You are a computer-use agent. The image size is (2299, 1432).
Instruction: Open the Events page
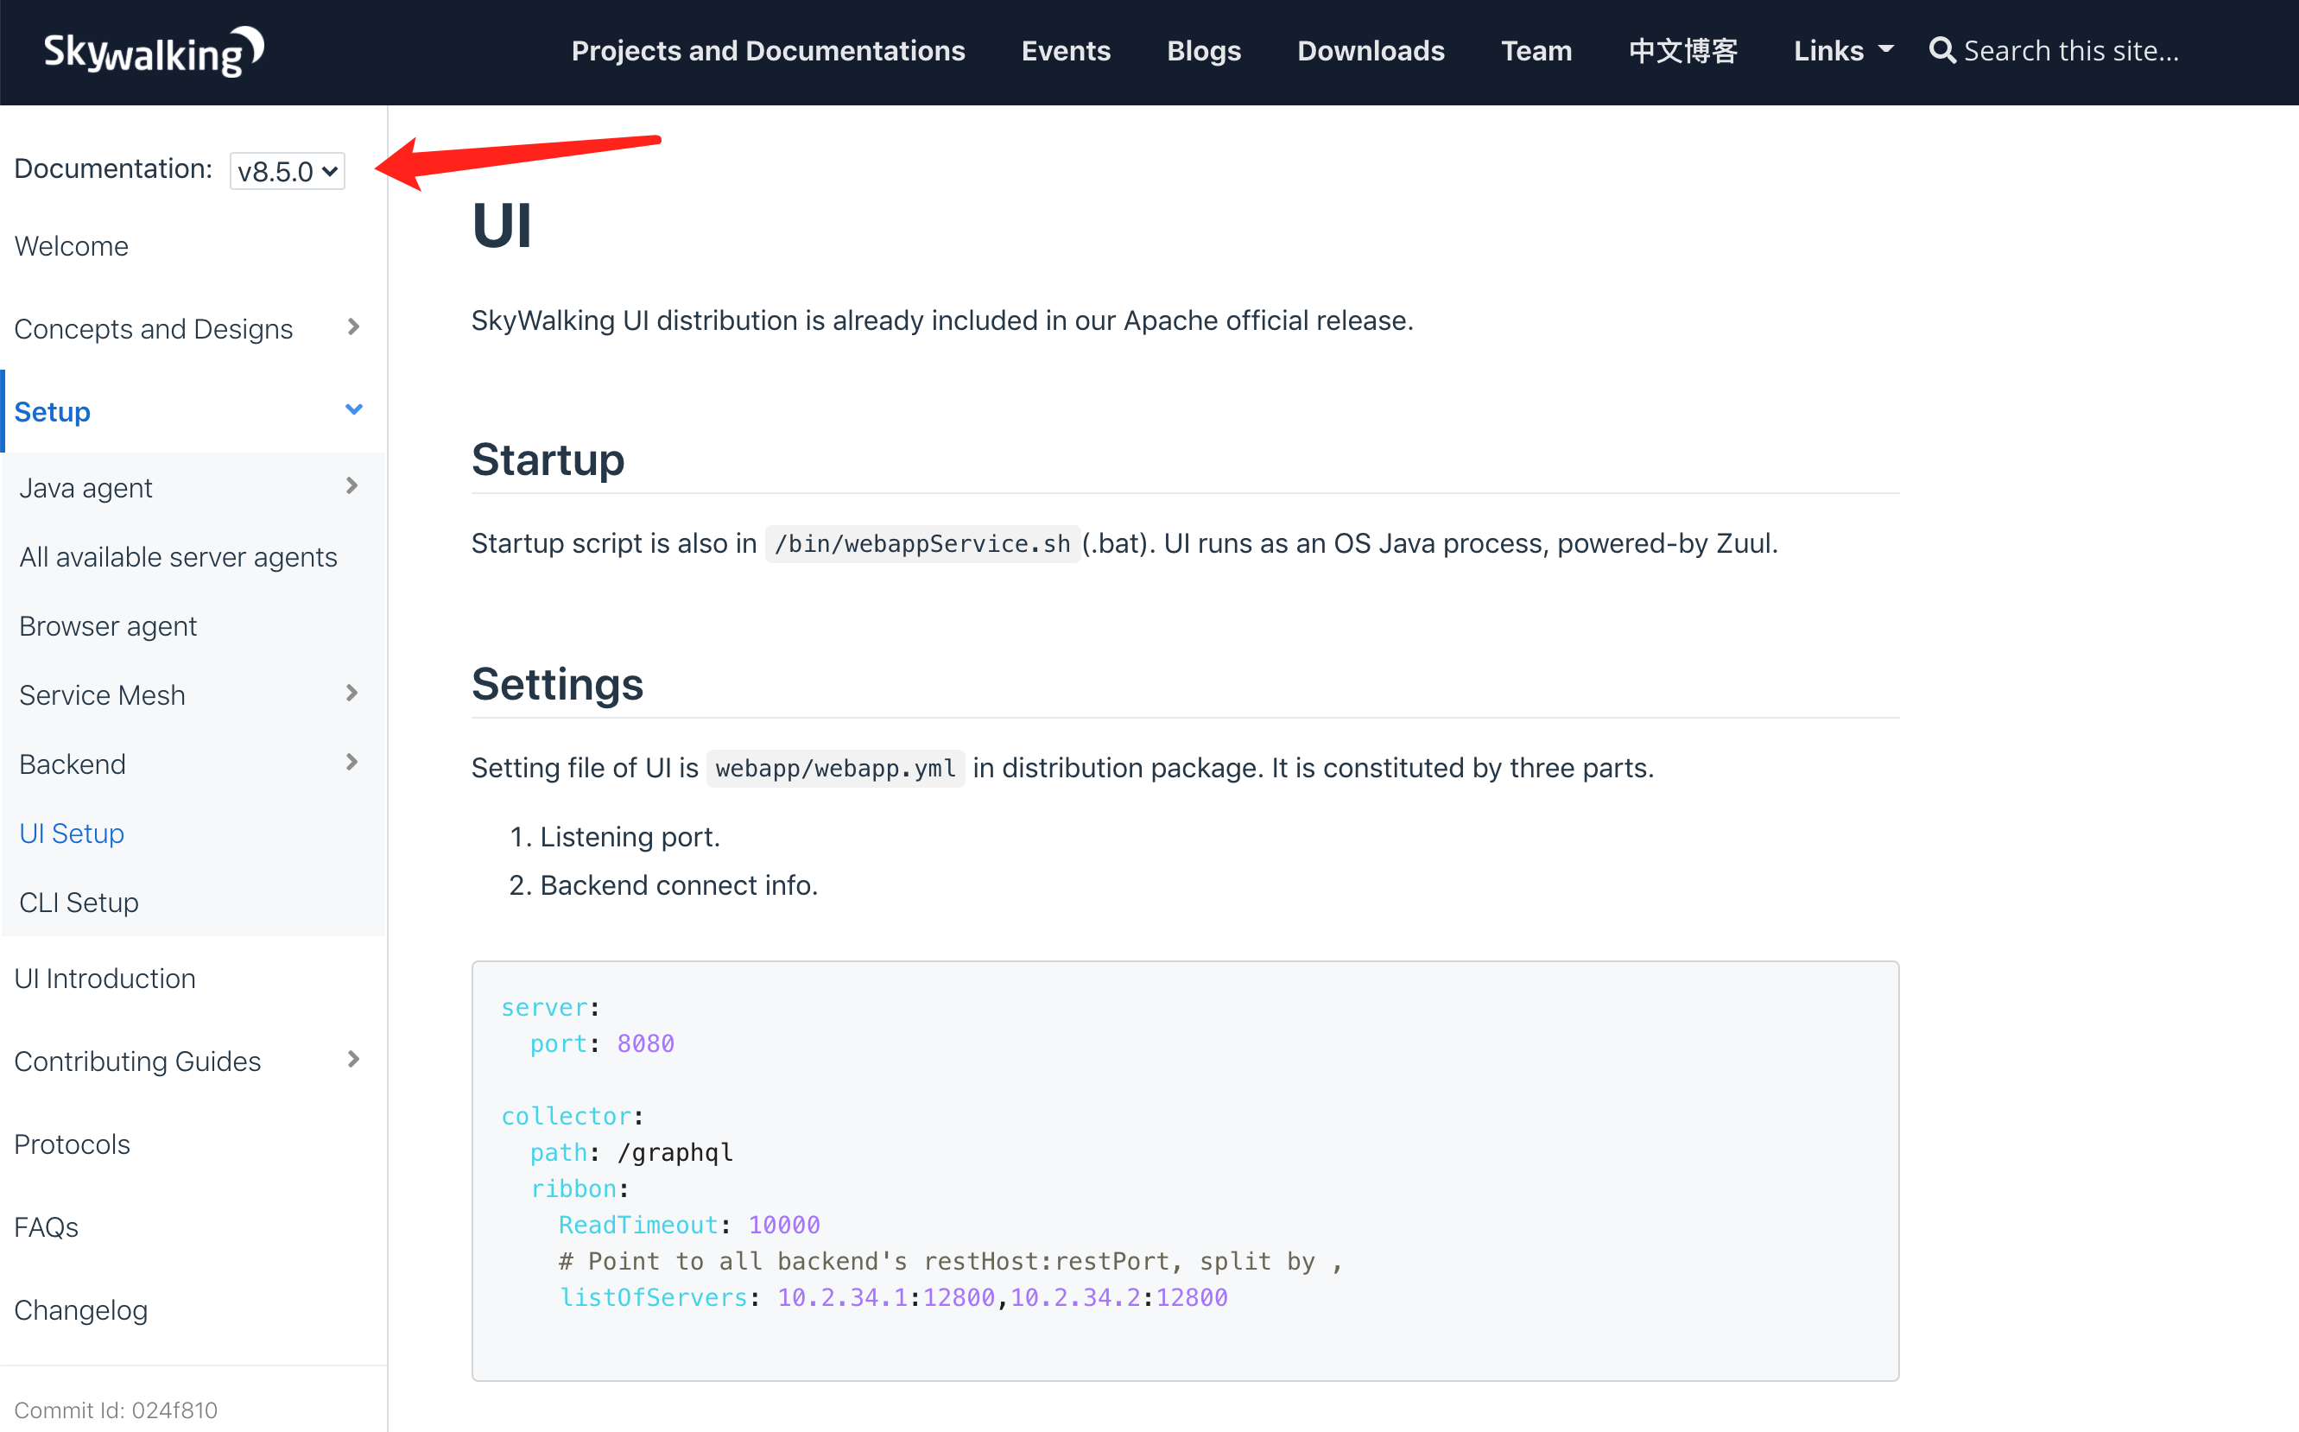[x=1065, y=50]
